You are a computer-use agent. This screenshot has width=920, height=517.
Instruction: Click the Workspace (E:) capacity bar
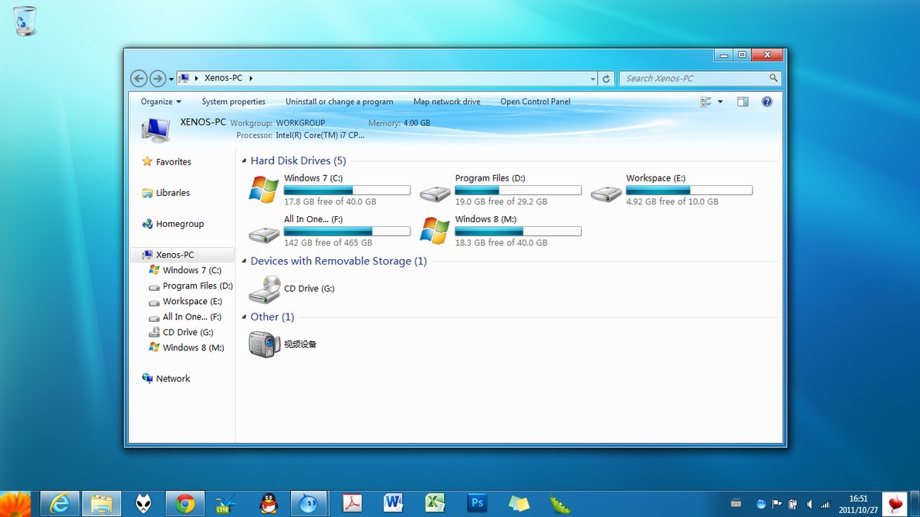click(688, 190)
